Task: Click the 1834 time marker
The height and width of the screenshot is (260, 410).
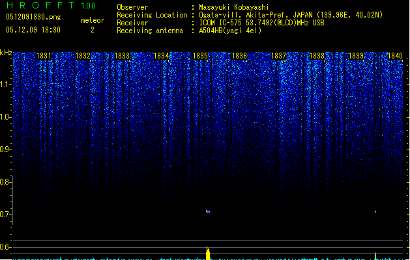Action: click(x=162, y=56)
